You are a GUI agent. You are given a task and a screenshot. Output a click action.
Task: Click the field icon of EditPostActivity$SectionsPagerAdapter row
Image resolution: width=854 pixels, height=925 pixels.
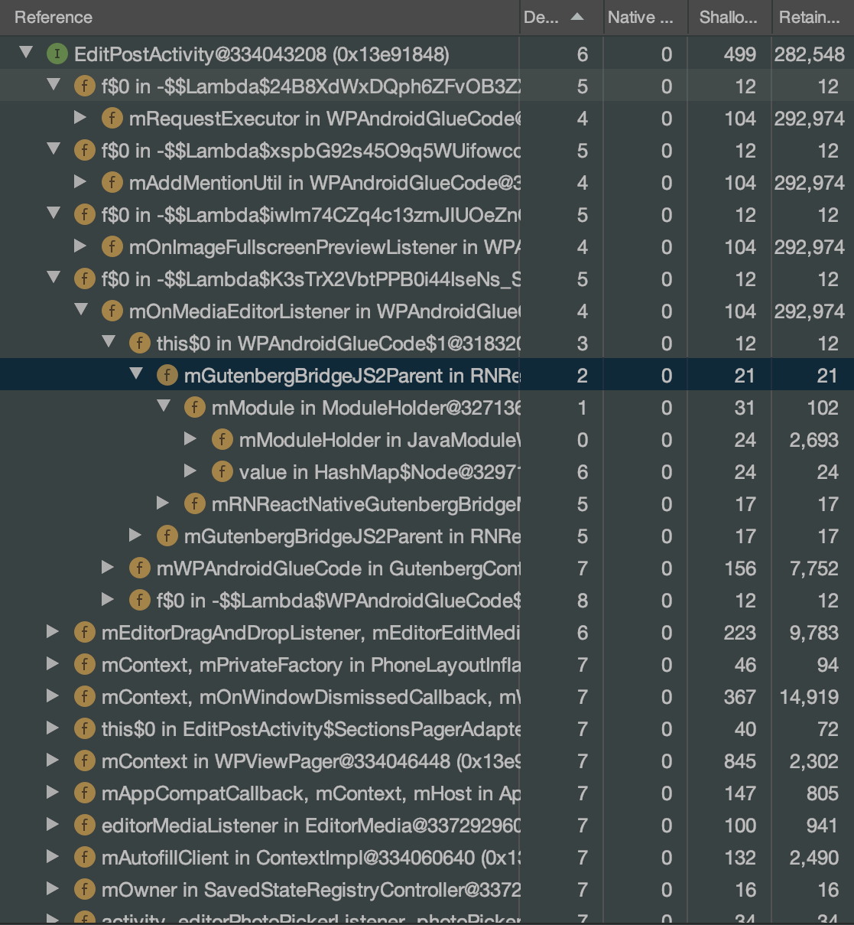[84, 728]
